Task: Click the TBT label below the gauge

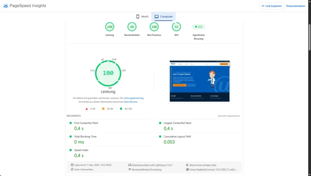Action: pos(110,88)
